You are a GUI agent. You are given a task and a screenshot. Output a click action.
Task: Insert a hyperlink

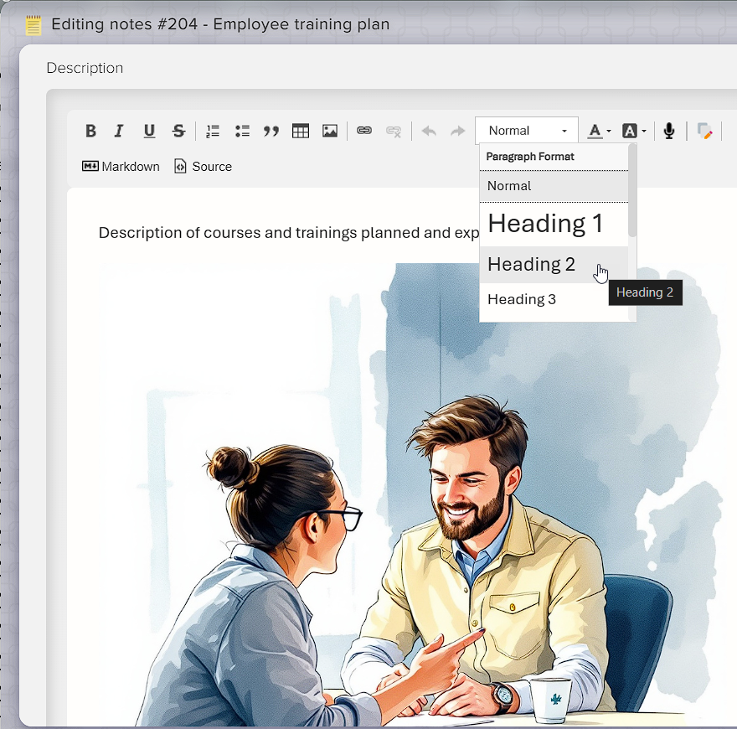pyautogui.click(x=364, y=131)
